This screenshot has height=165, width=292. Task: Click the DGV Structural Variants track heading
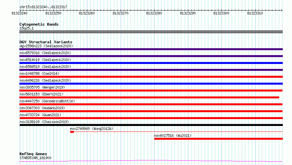[46, 42]
